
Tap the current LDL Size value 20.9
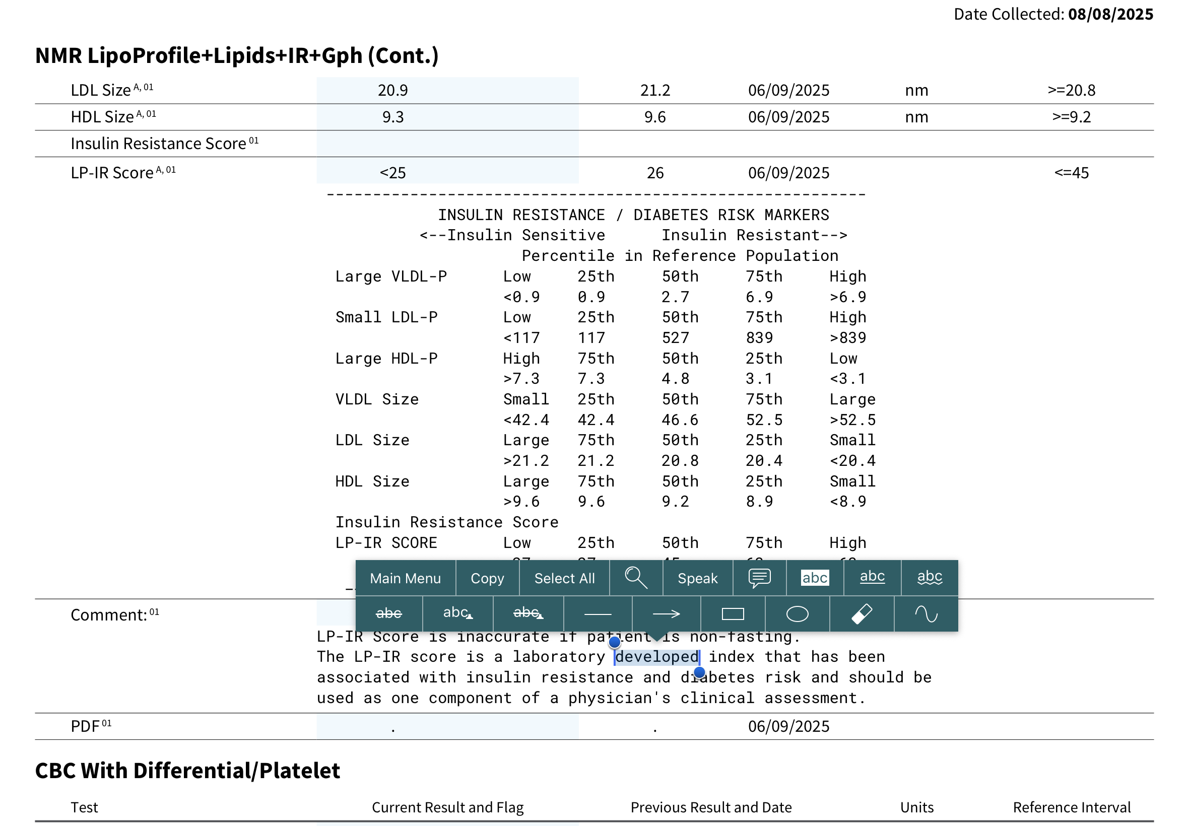(x=392, y=90)
